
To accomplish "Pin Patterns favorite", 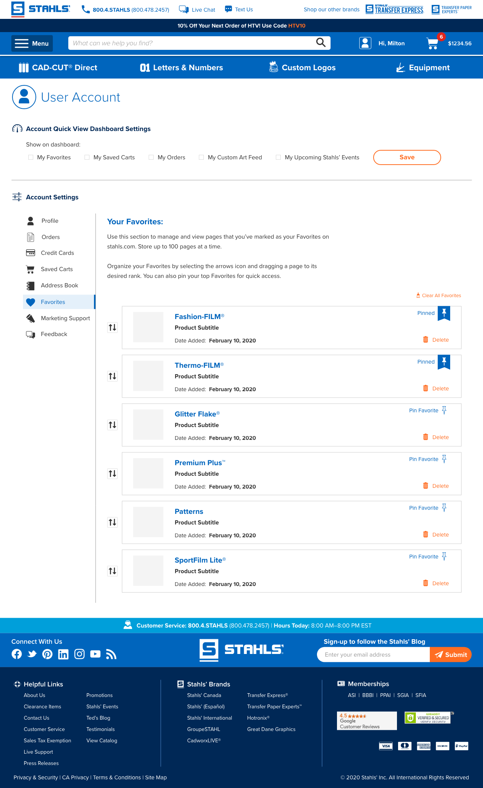I will [x=428, y=508].
